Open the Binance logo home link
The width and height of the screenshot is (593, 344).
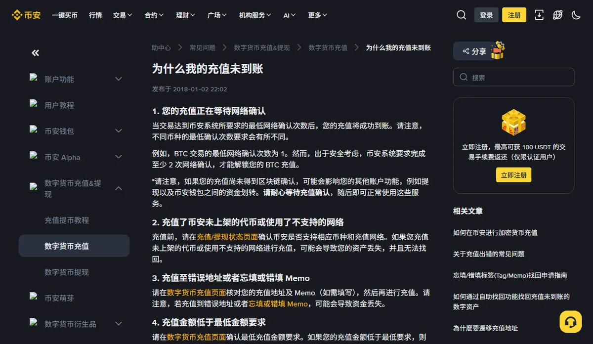(26, 15)
